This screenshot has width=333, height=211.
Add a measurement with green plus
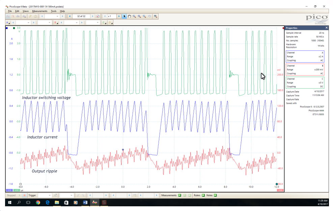(x=180, y=195)
